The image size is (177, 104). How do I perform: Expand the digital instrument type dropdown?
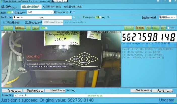[168, 17]
